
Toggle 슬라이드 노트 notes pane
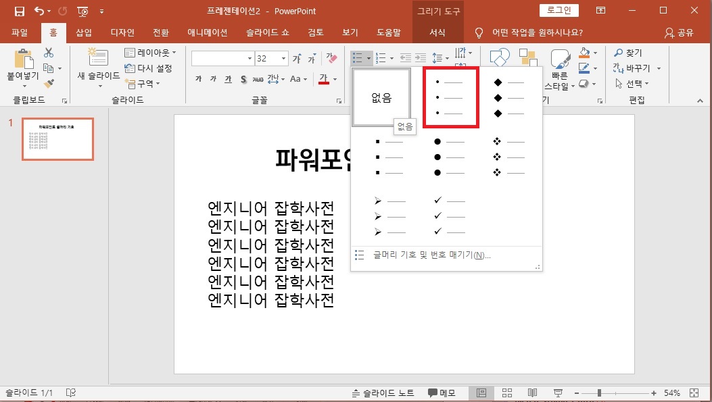click(x=383, y=393)
